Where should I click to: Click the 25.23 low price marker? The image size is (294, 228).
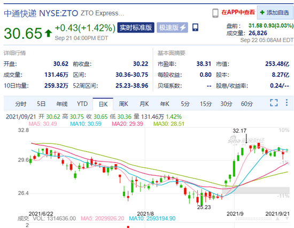point(204,207)
